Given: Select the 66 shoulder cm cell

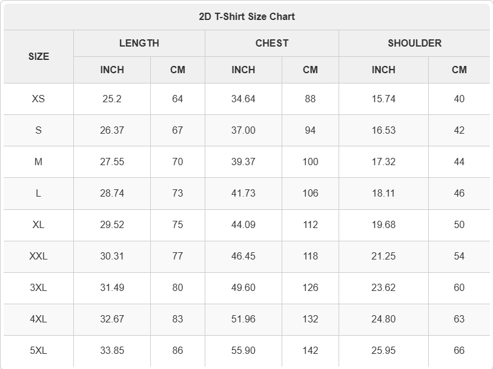Looking at the screenshot, I should click(459, 350).
